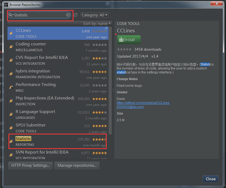Screen dimensions: 226x188
Task: Click the CODE TOOLS category heading in details
Action: click(128, 24)
